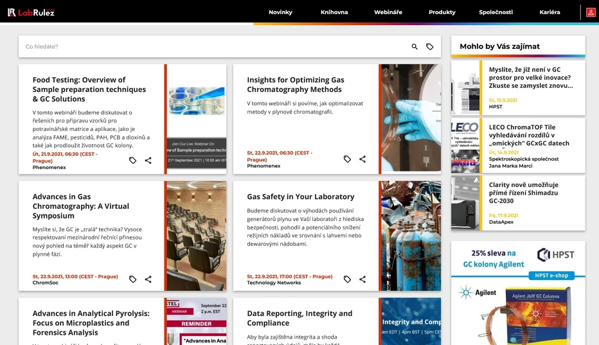Viewport: 599px width, 345px height.
Task: Tag icon on Insights for Optimizing Gas card
Action: click(x=347, y=159)
